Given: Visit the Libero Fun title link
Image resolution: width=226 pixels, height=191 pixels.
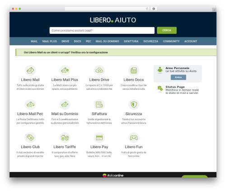Looking at the screenshot, I should click(134, 147).
